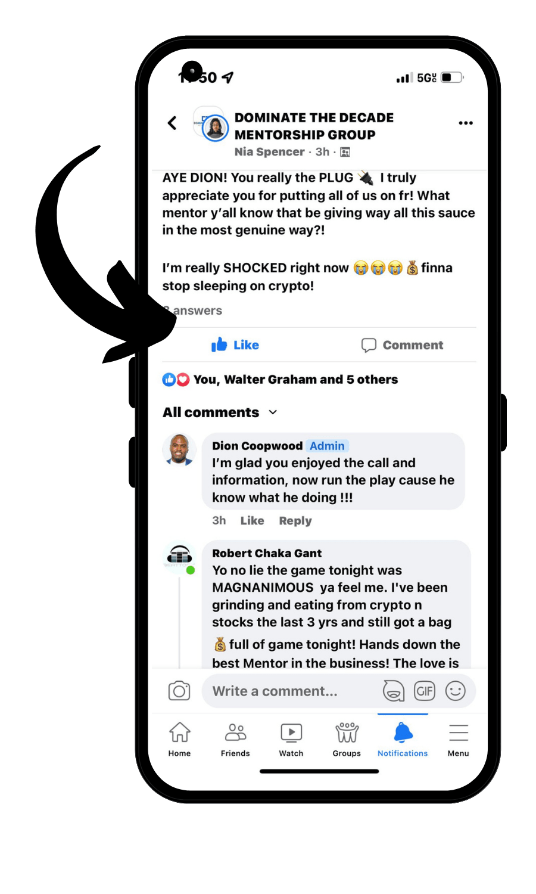Viewport: 536px width, 894px height.
Task: Open the Menu hamburger tab
Action: [459, 739]
